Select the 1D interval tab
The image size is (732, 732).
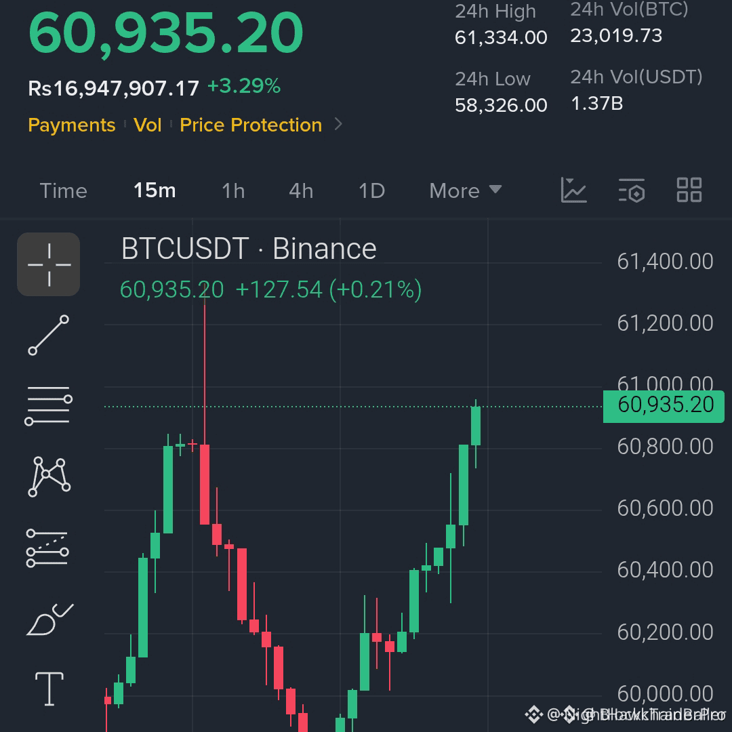click(x=371, y=191)
